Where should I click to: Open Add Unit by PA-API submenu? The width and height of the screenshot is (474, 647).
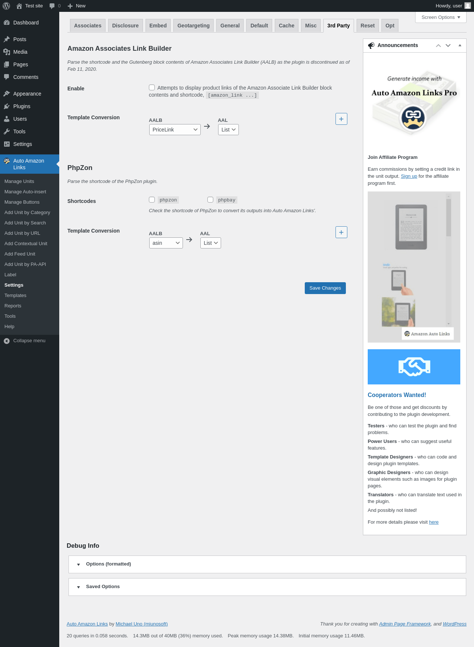(30, 264)
